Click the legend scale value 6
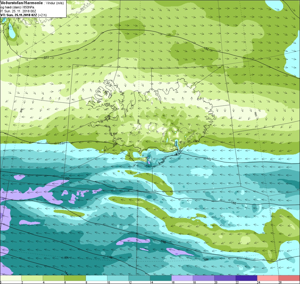300x284 pixels. coord(65,282)
